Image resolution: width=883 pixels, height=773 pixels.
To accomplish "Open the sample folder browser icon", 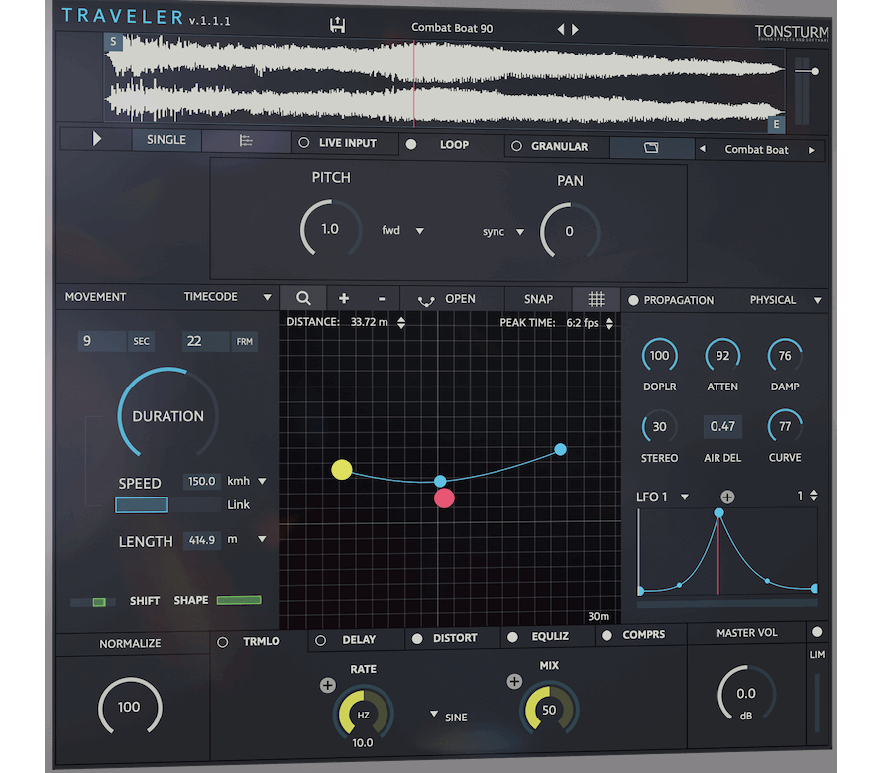I will [x=651, y=148].
